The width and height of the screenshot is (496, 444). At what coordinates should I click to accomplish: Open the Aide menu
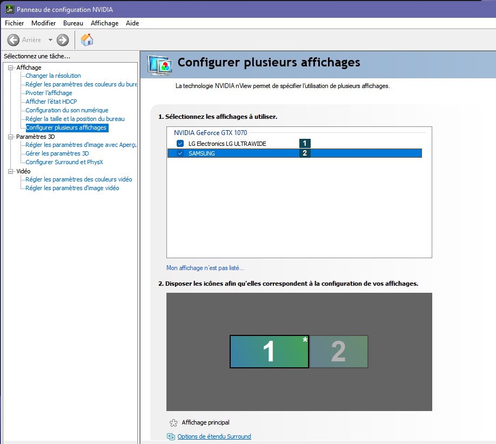132,23
